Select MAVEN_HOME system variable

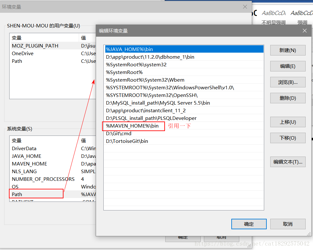(x=53, y=164)
